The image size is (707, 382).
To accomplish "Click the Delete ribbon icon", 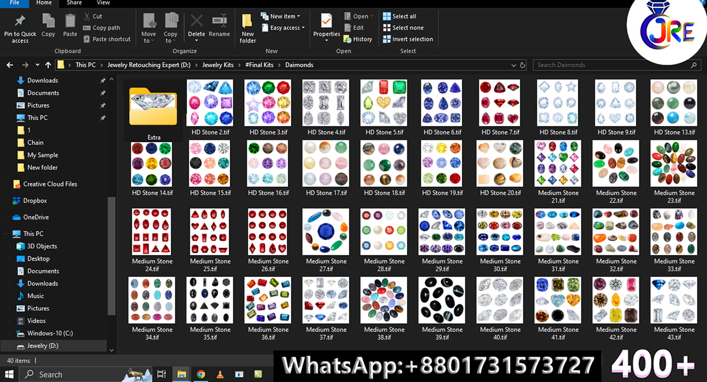I will coord(197,22).
